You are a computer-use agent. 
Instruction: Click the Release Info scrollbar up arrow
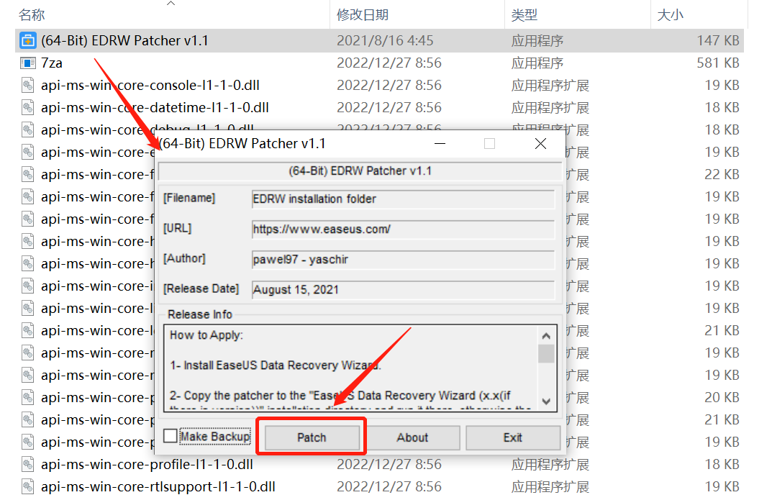coord(546,336)
